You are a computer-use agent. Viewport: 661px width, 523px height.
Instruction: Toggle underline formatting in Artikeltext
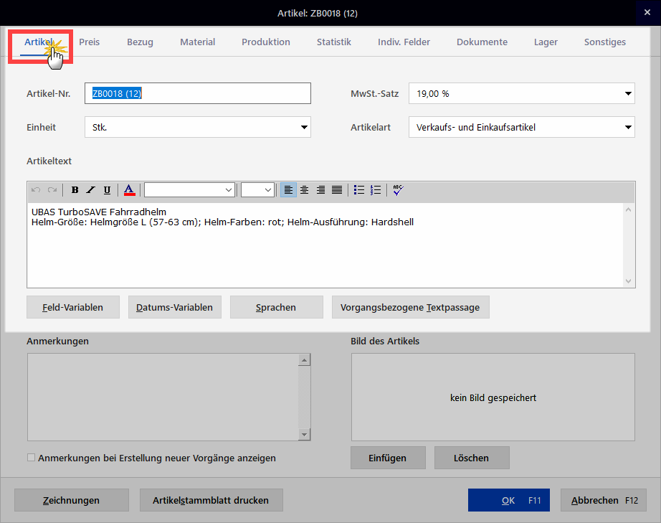tap(107, 190)
